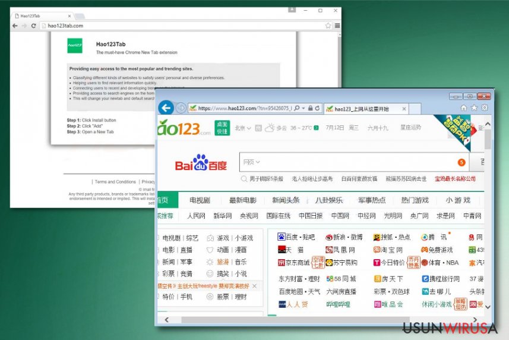Open the 最新电影 navigation tab

click(243, 200)
